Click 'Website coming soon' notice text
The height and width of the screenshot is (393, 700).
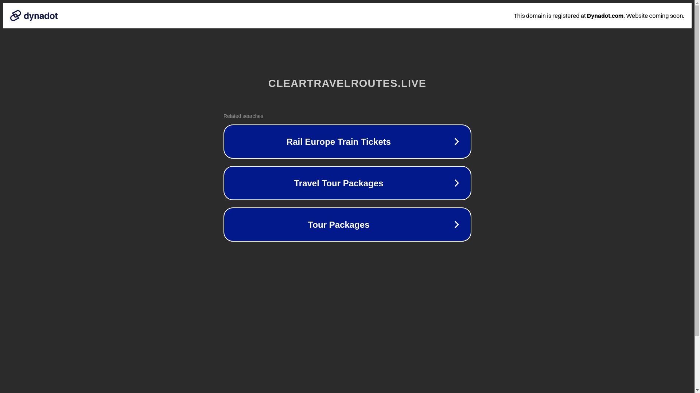655,16
